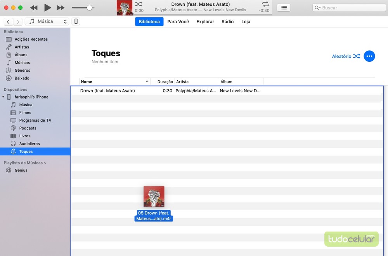
Task: Skip to the next track
Action: pyautogui.click(x=61, y=8)
